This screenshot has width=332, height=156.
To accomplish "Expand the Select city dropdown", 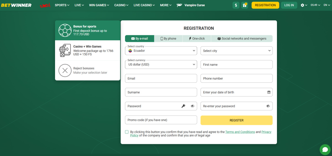I will point(236,51).
